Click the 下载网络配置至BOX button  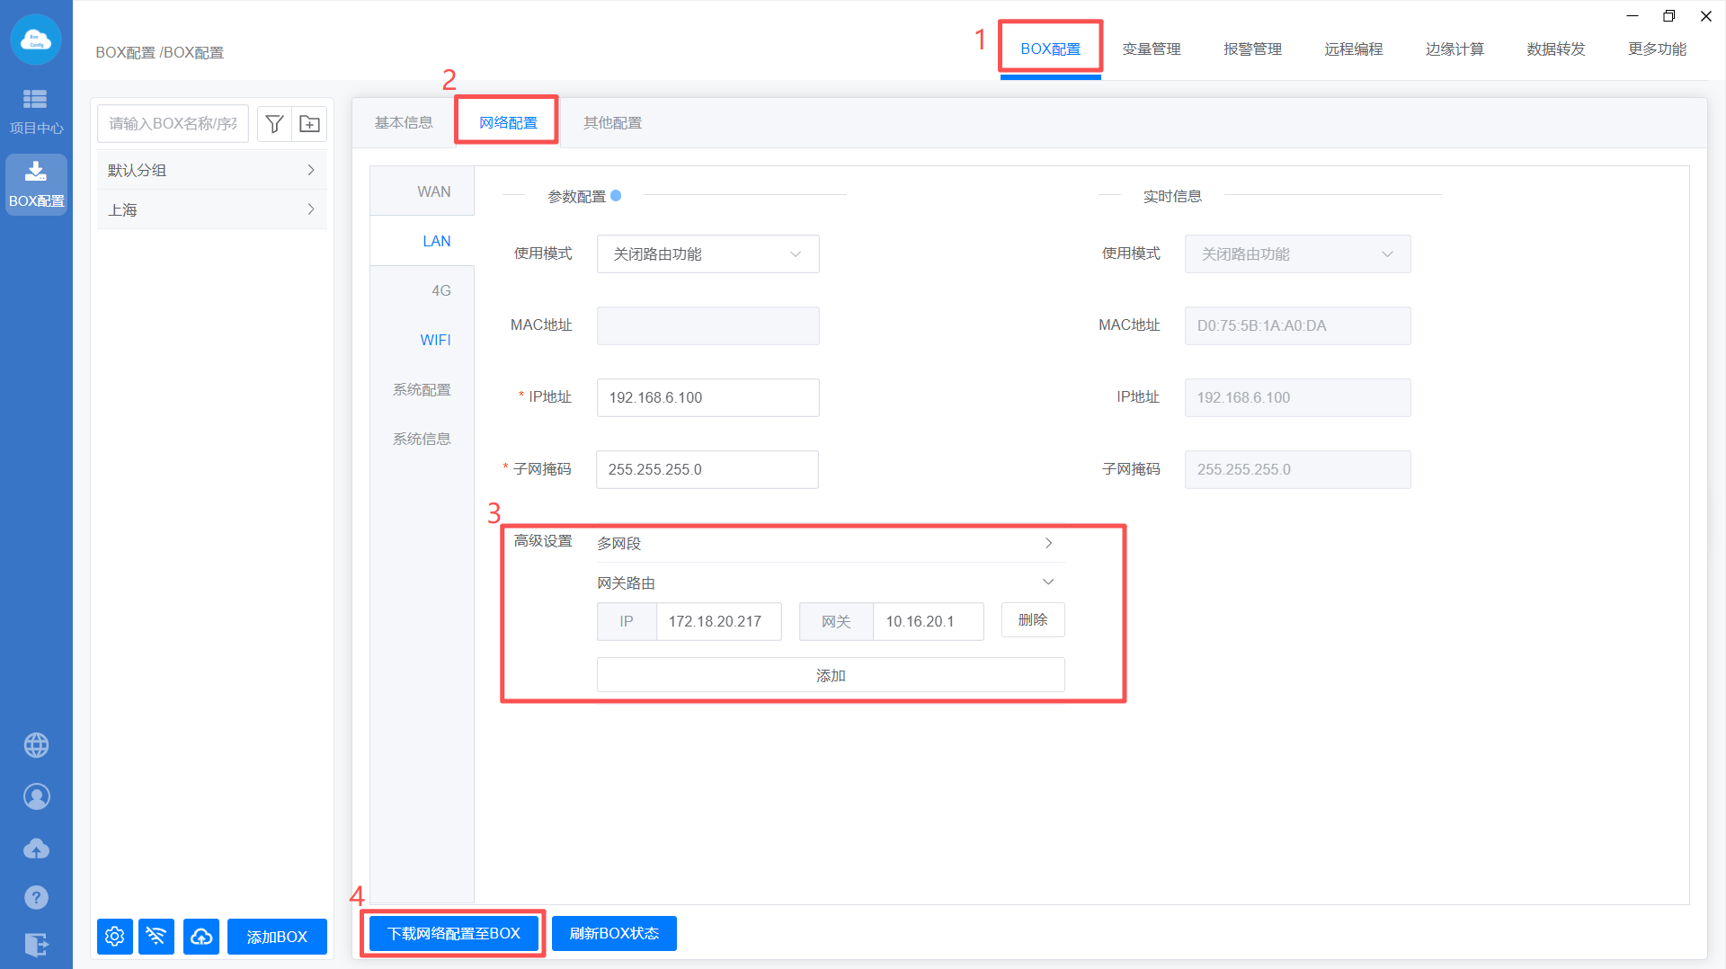(x=454, y=934)
